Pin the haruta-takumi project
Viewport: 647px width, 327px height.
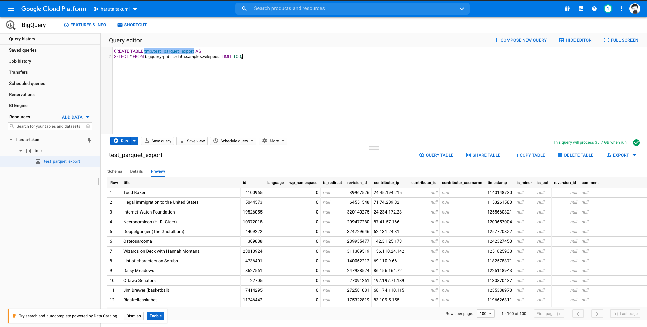click(89, 140)
